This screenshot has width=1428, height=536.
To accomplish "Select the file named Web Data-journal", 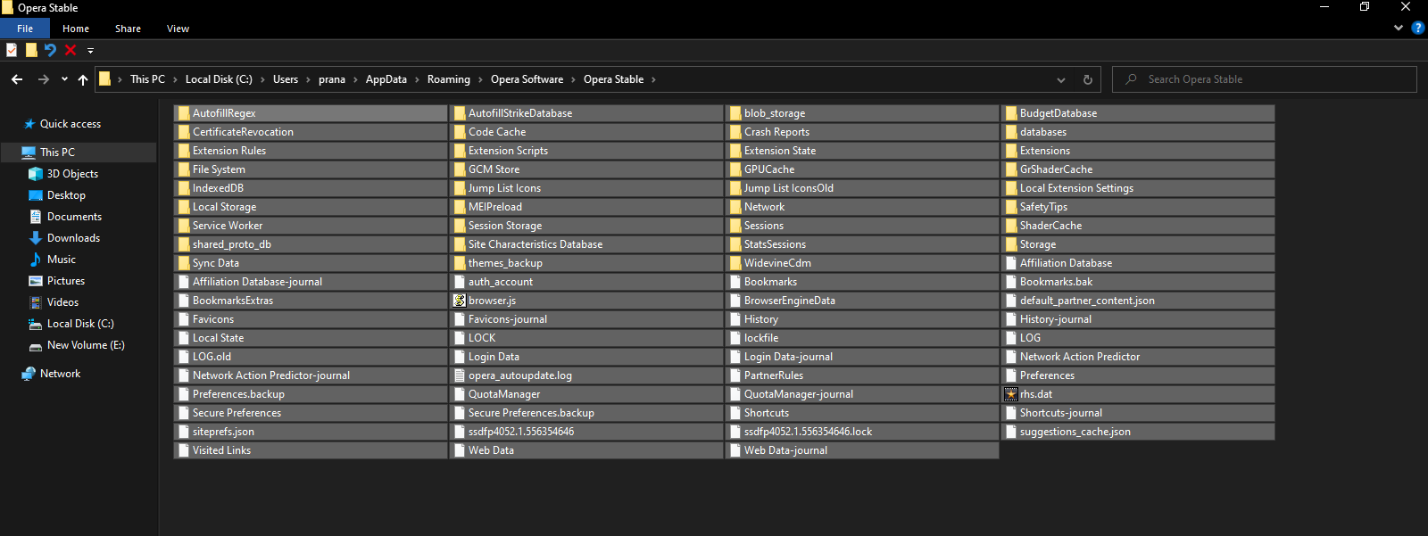I will coord(862,450).
